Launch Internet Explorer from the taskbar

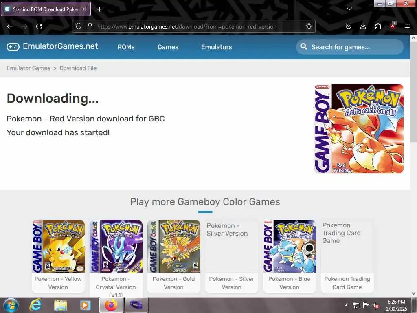click(x=35, y=305)
